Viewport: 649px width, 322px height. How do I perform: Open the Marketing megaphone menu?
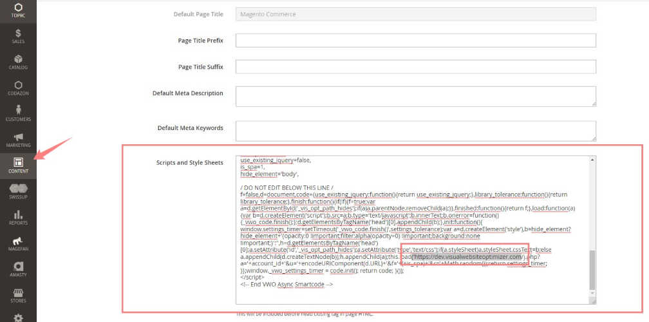(x=18, y=140)
